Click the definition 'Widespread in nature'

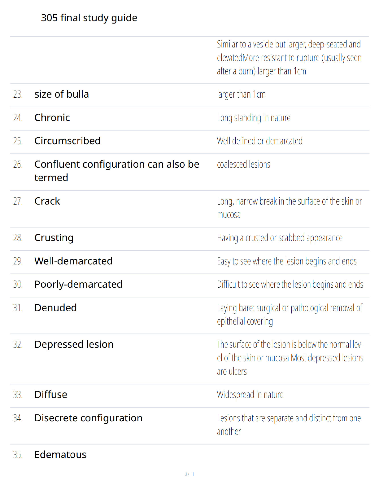pyautogui.click(x=250, y=395)
